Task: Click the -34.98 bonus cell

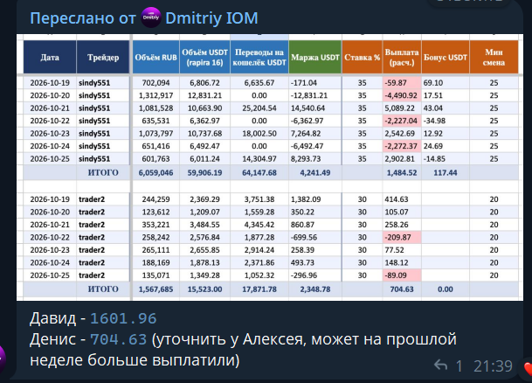Action: click(446, 121)
